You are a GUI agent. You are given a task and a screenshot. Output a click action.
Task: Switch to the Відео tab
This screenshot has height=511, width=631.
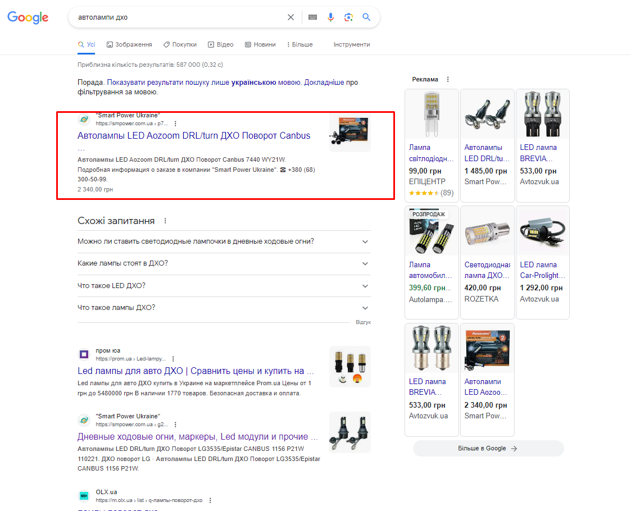click(x=220, y=44)
